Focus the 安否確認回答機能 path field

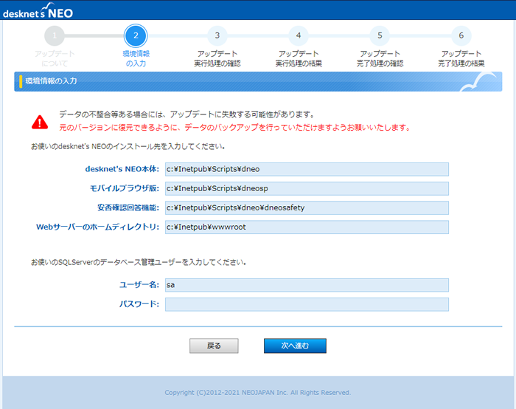pos(307,207)
